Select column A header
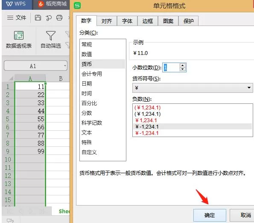 [30, 78]
